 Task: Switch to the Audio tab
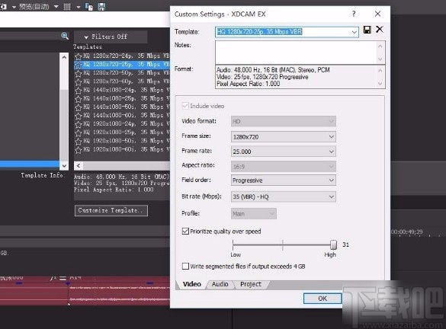click(220, 284)
